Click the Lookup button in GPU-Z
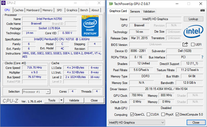 [x=193, y=19]
